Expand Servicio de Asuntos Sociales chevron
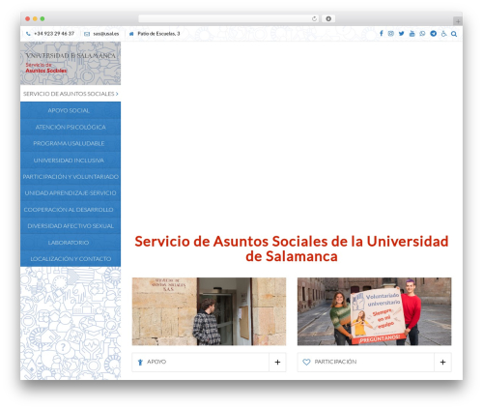 (x=117, y=94)
